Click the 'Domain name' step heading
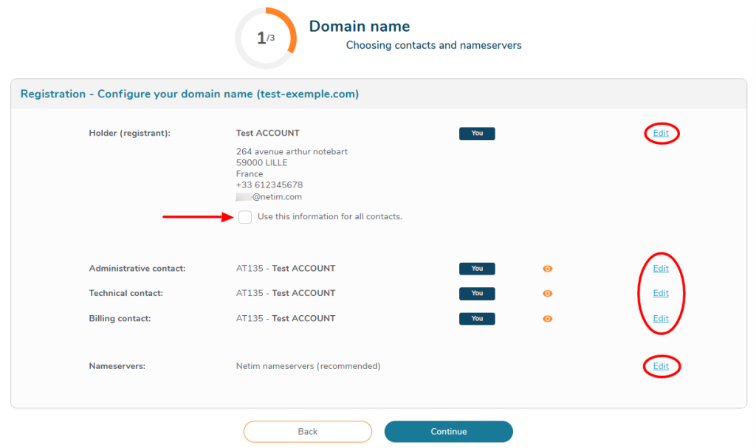The height and width of the screenshot is (448, 756). (359, 27)
